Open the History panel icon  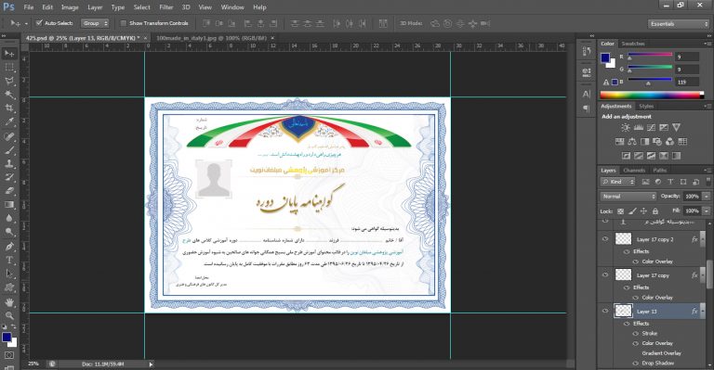coord(587,51)
